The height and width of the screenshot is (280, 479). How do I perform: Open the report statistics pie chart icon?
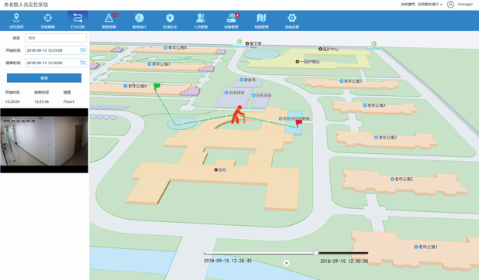(140, 21)
